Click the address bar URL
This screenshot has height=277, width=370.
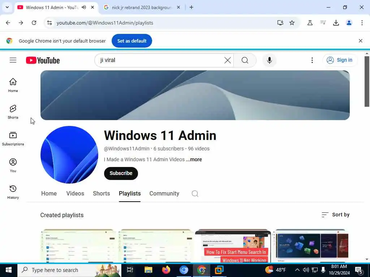click(105, 23)
